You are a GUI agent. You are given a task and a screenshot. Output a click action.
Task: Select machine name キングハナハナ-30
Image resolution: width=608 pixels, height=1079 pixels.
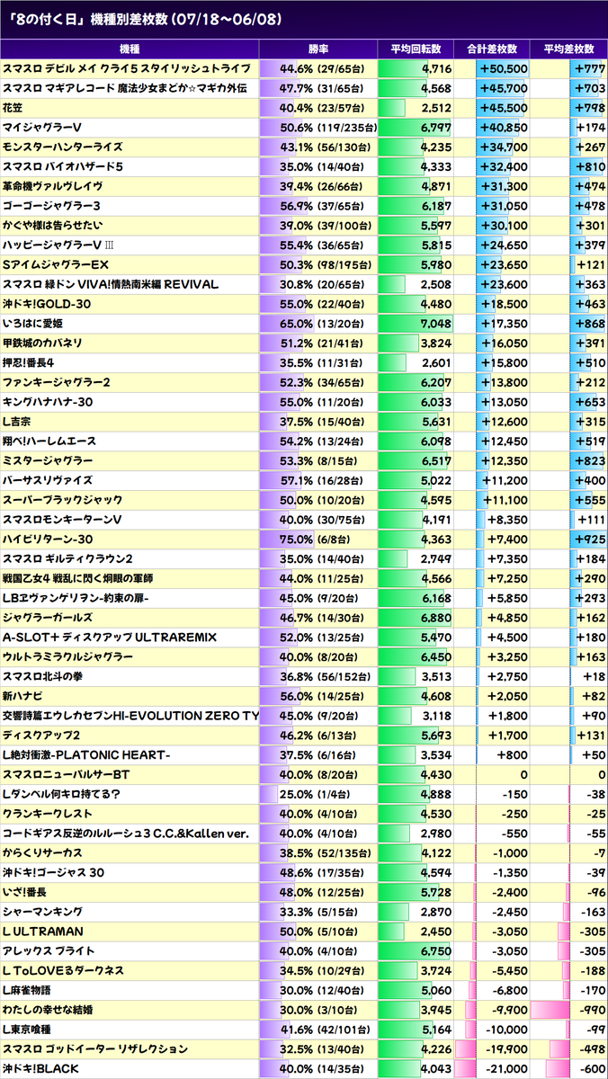(48, 402)
